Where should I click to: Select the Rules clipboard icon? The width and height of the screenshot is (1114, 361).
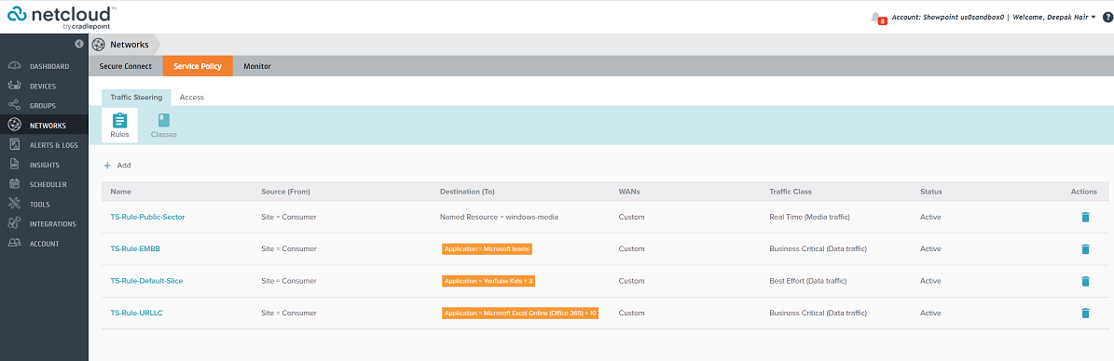pos(119,120)
